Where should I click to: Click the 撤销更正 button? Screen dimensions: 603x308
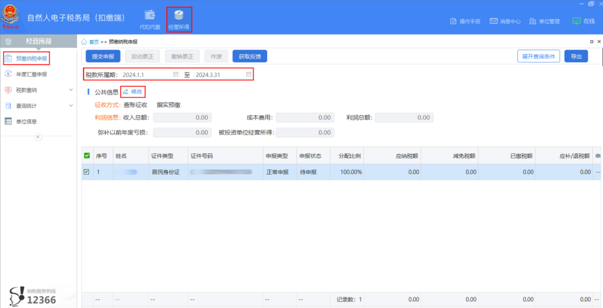[182, 56]
